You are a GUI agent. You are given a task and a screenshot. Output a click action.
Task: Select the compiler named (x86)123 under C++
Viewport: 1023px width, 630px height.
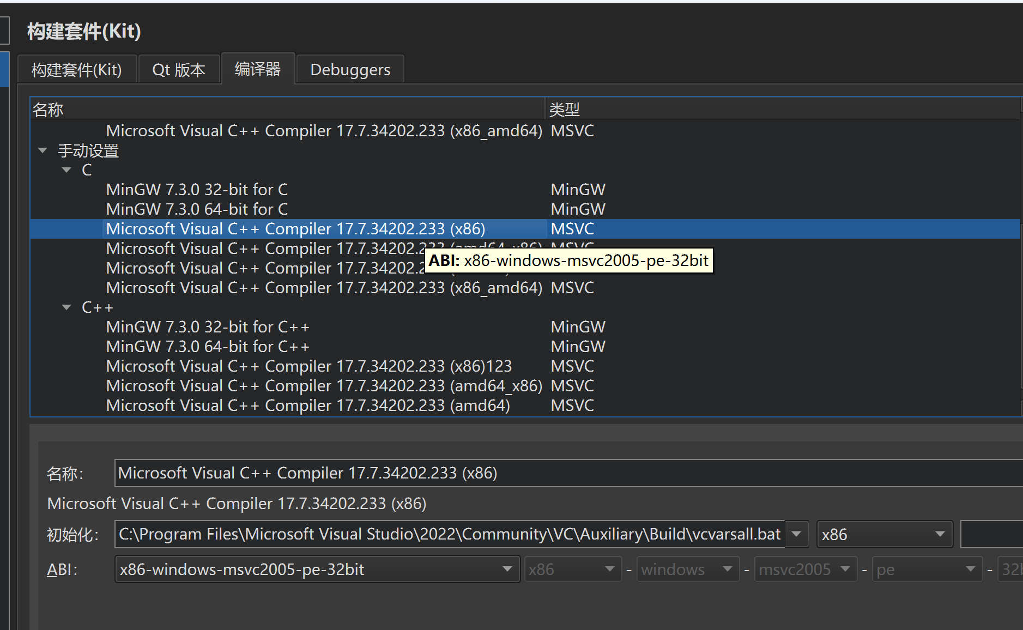click(x=309, y=366)
